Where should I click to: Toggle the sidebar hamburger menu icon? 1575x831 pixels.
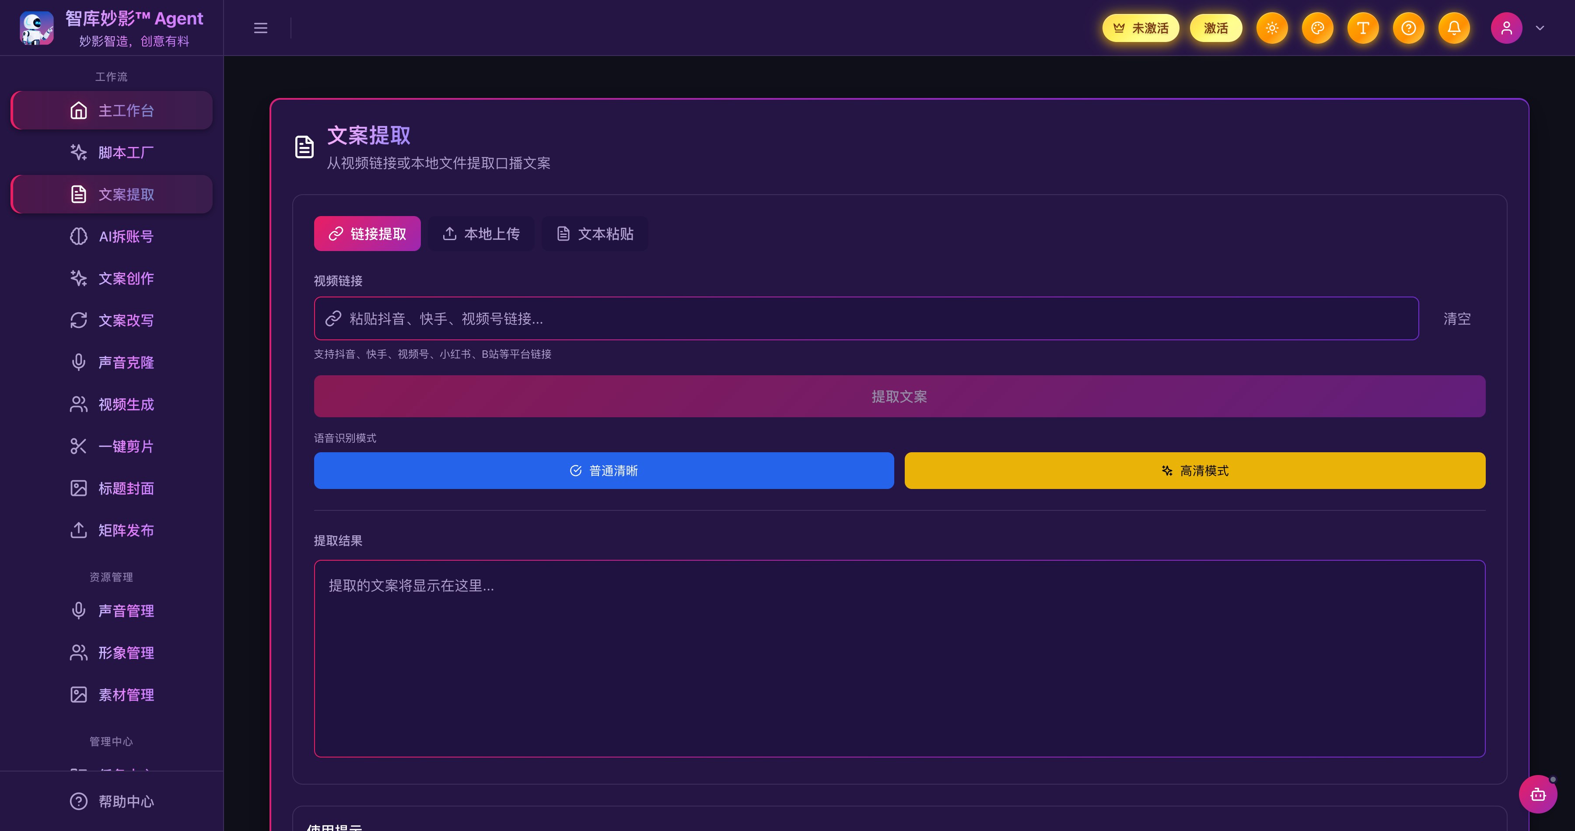260,28
